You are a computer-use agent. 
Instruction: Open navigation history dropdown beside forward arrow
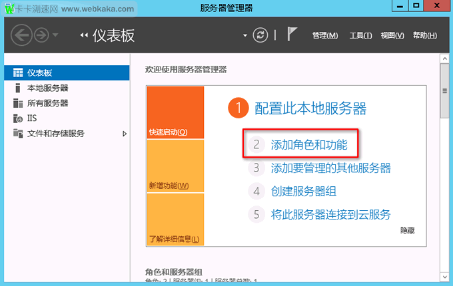(55, 35)
